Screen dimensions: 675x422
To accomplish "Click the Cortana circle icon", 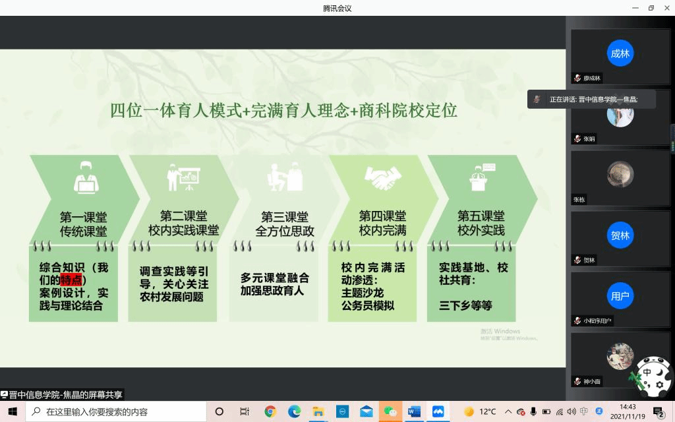I will pyautogui.click(x=220, y=411).
